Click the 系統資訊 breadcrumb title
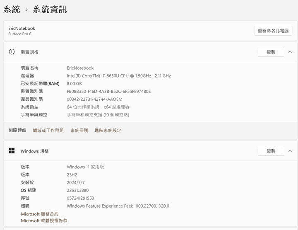The height and width of the screenshot is (230, 298). [x=50, y=10]
